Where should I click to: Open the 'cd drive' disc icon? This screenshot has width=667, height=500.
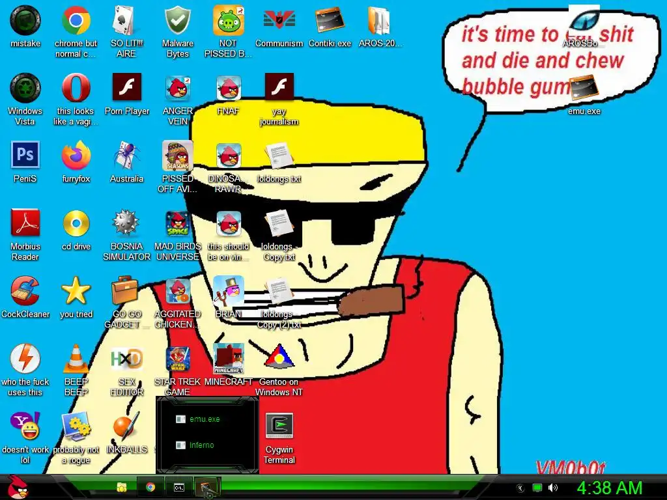76,223
